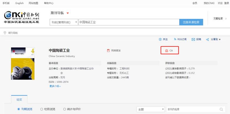Screen dimensions: 230x114
Task: Click the magnifier icon in 本刊内检索
Action: pyautogui.click(x=221, y=110)
